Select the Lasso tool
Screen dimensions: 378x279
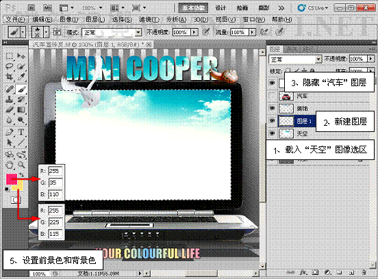(10, 66)
